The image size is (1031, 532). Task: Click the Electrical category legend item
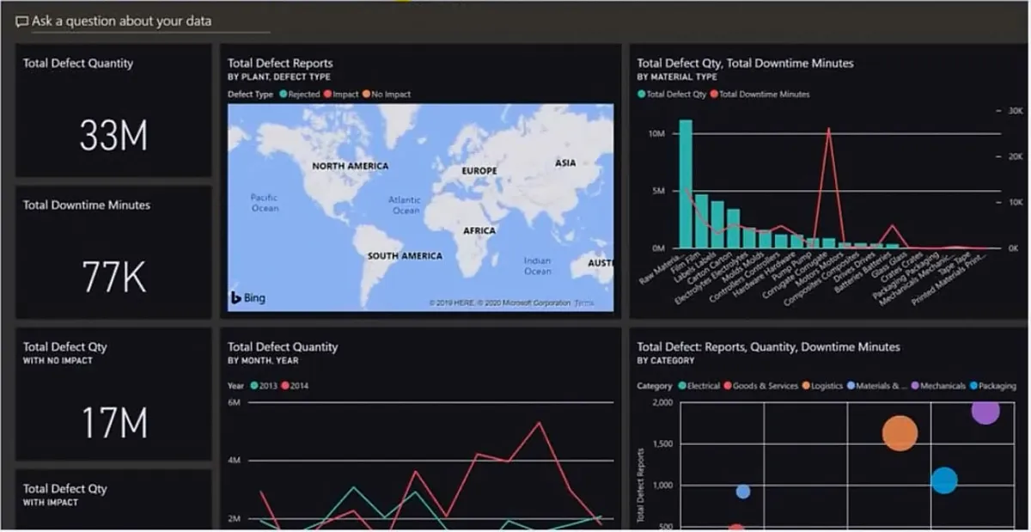[x=699, y=386]
